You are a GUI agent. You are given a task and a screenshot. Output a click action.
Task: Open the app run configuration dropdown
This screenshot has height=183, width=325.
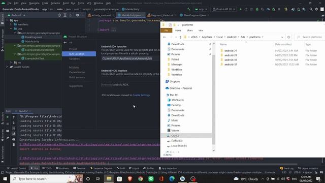[x=201, y=9]
